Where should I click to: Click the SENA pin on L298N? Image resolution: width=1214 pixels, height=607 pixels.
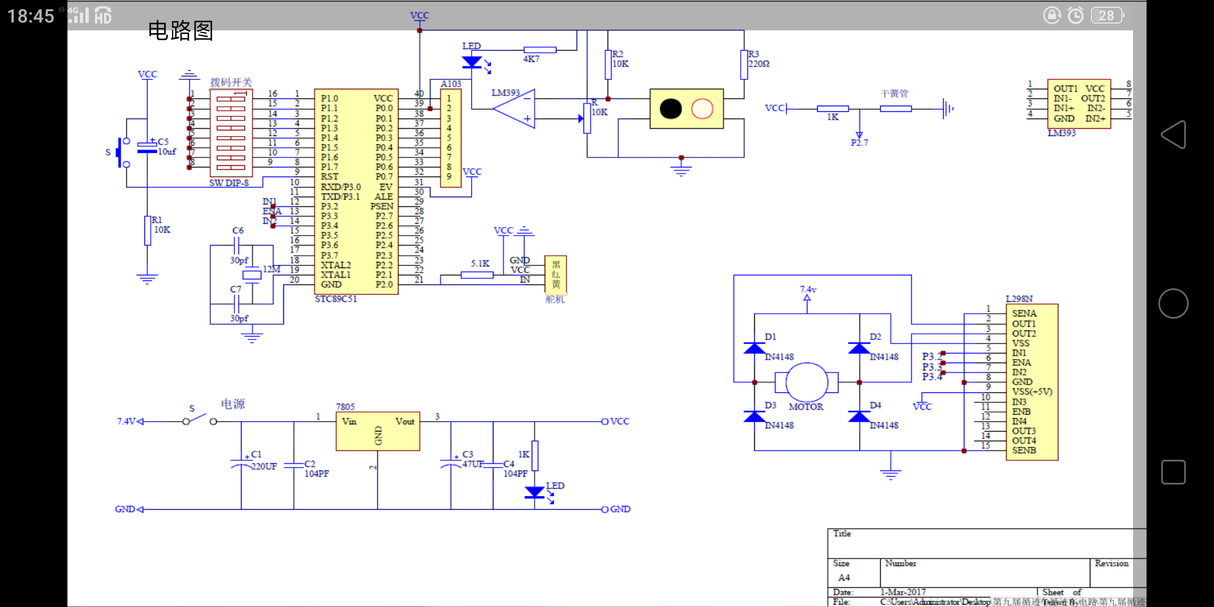(1024, 314)
